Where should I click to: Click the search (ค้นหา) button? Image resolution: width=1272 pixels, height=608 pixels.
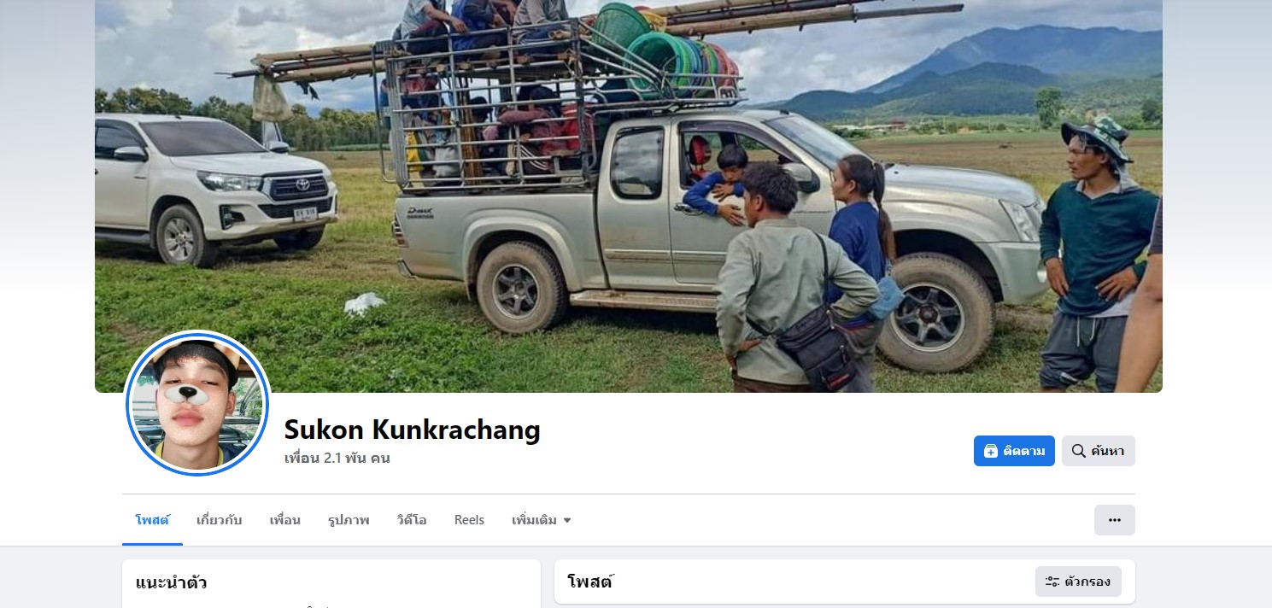coord(1098,451)
